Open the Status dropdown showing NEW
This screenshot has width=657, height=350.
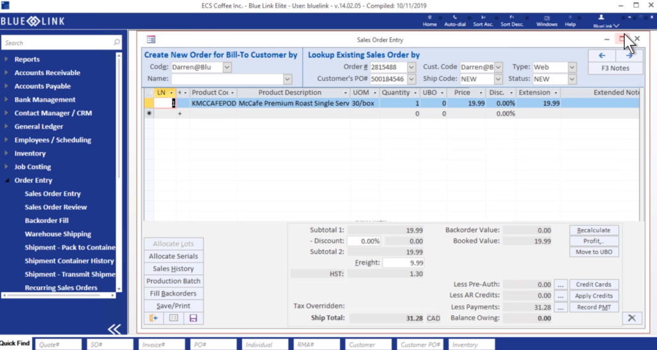pos(572,79)
